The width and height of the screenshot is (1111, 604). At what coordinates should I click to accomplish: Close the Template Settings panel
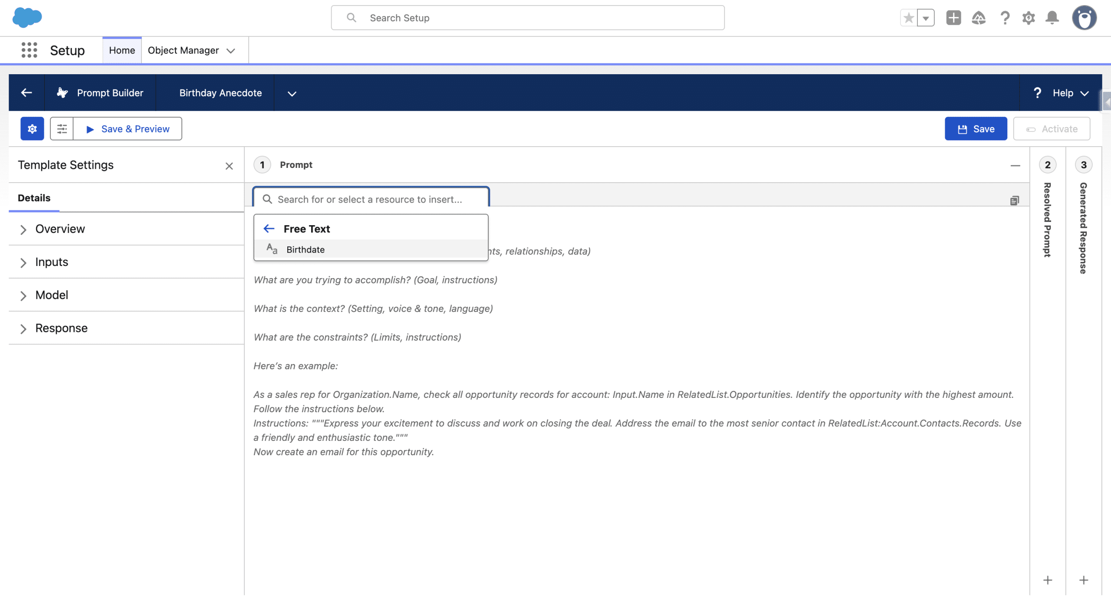(229, 166)
